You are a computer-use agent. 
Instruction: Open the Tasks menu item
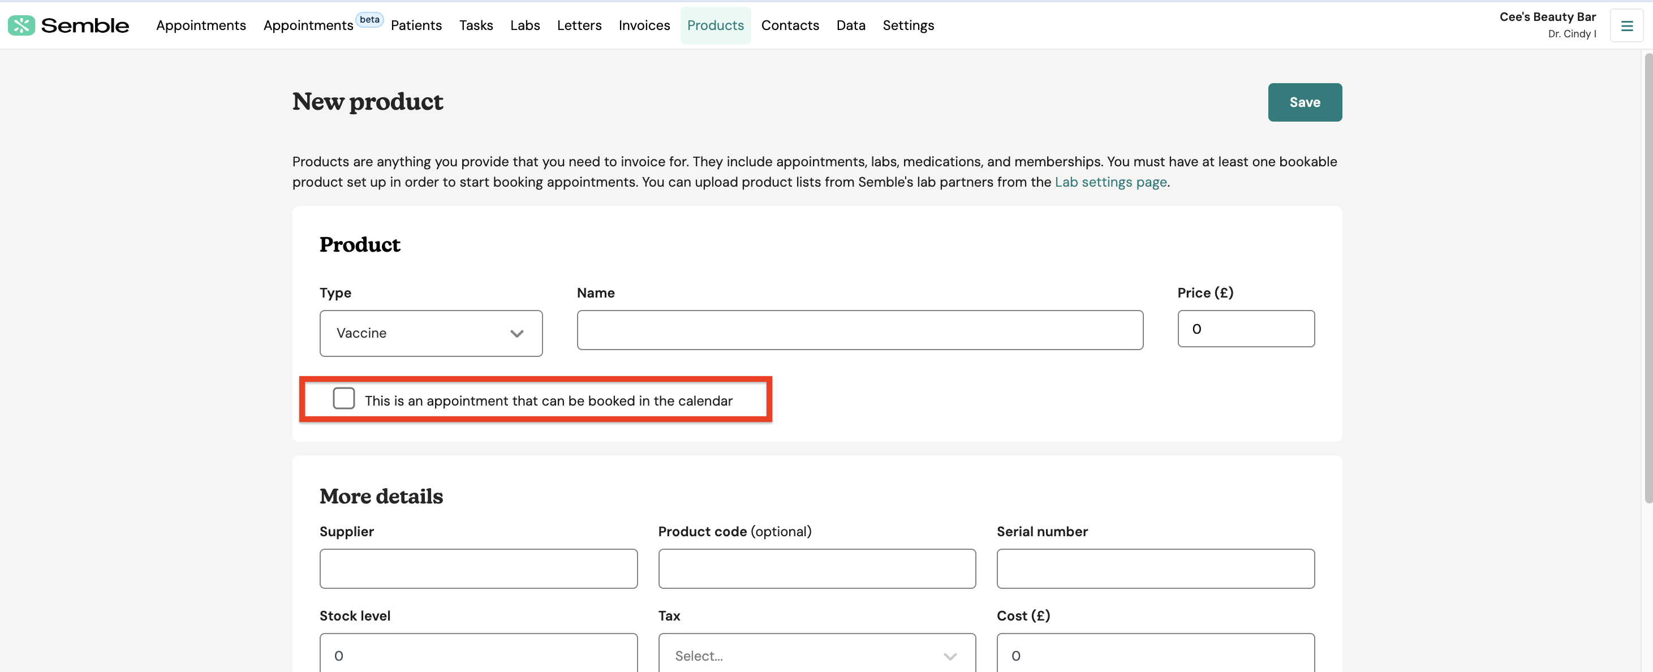(x=476, y=25)
